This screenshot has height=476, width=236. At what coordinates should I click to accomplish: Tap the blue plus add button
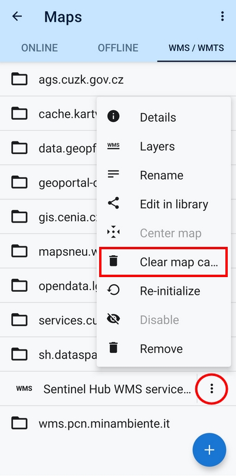pyautogui.click(x=209, y=450)
